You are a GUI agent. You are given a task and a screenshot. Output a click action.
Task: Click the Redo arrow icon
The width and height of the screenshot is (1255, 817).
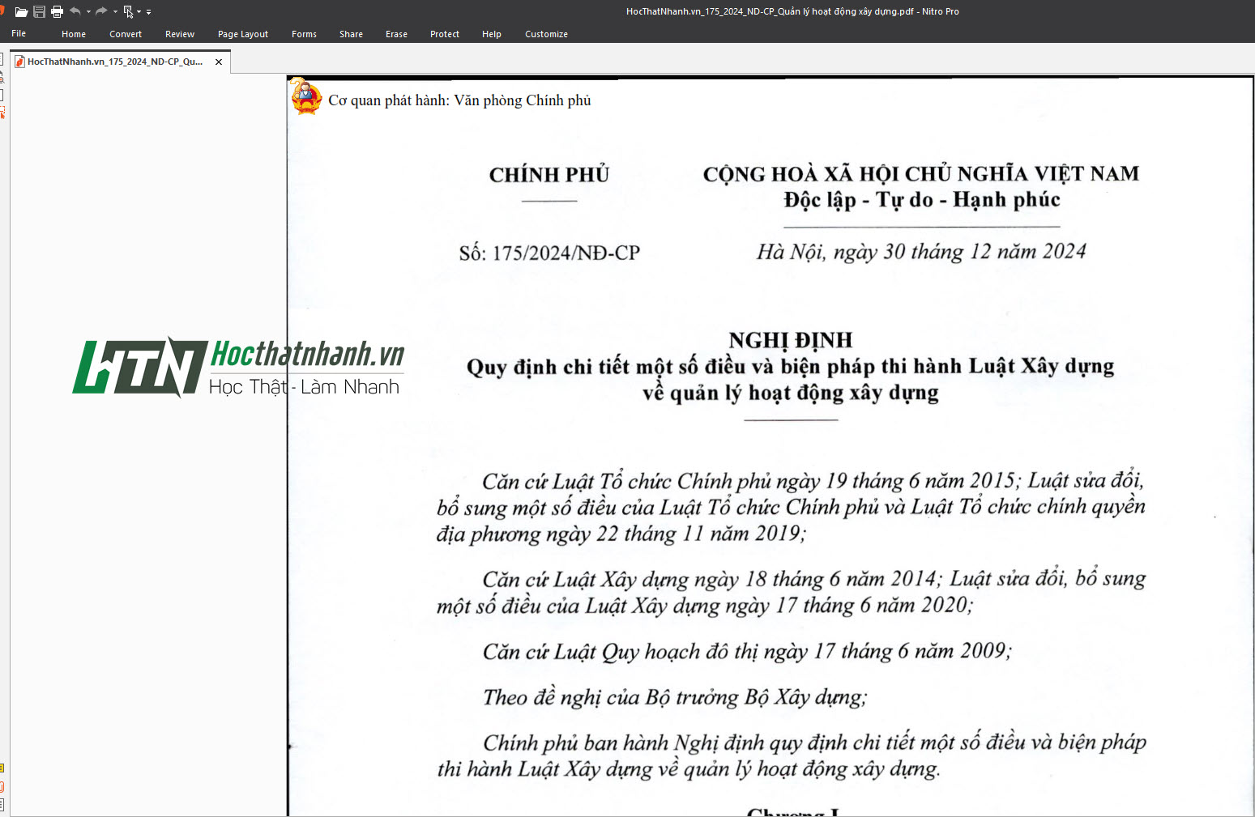coord(101,11)
